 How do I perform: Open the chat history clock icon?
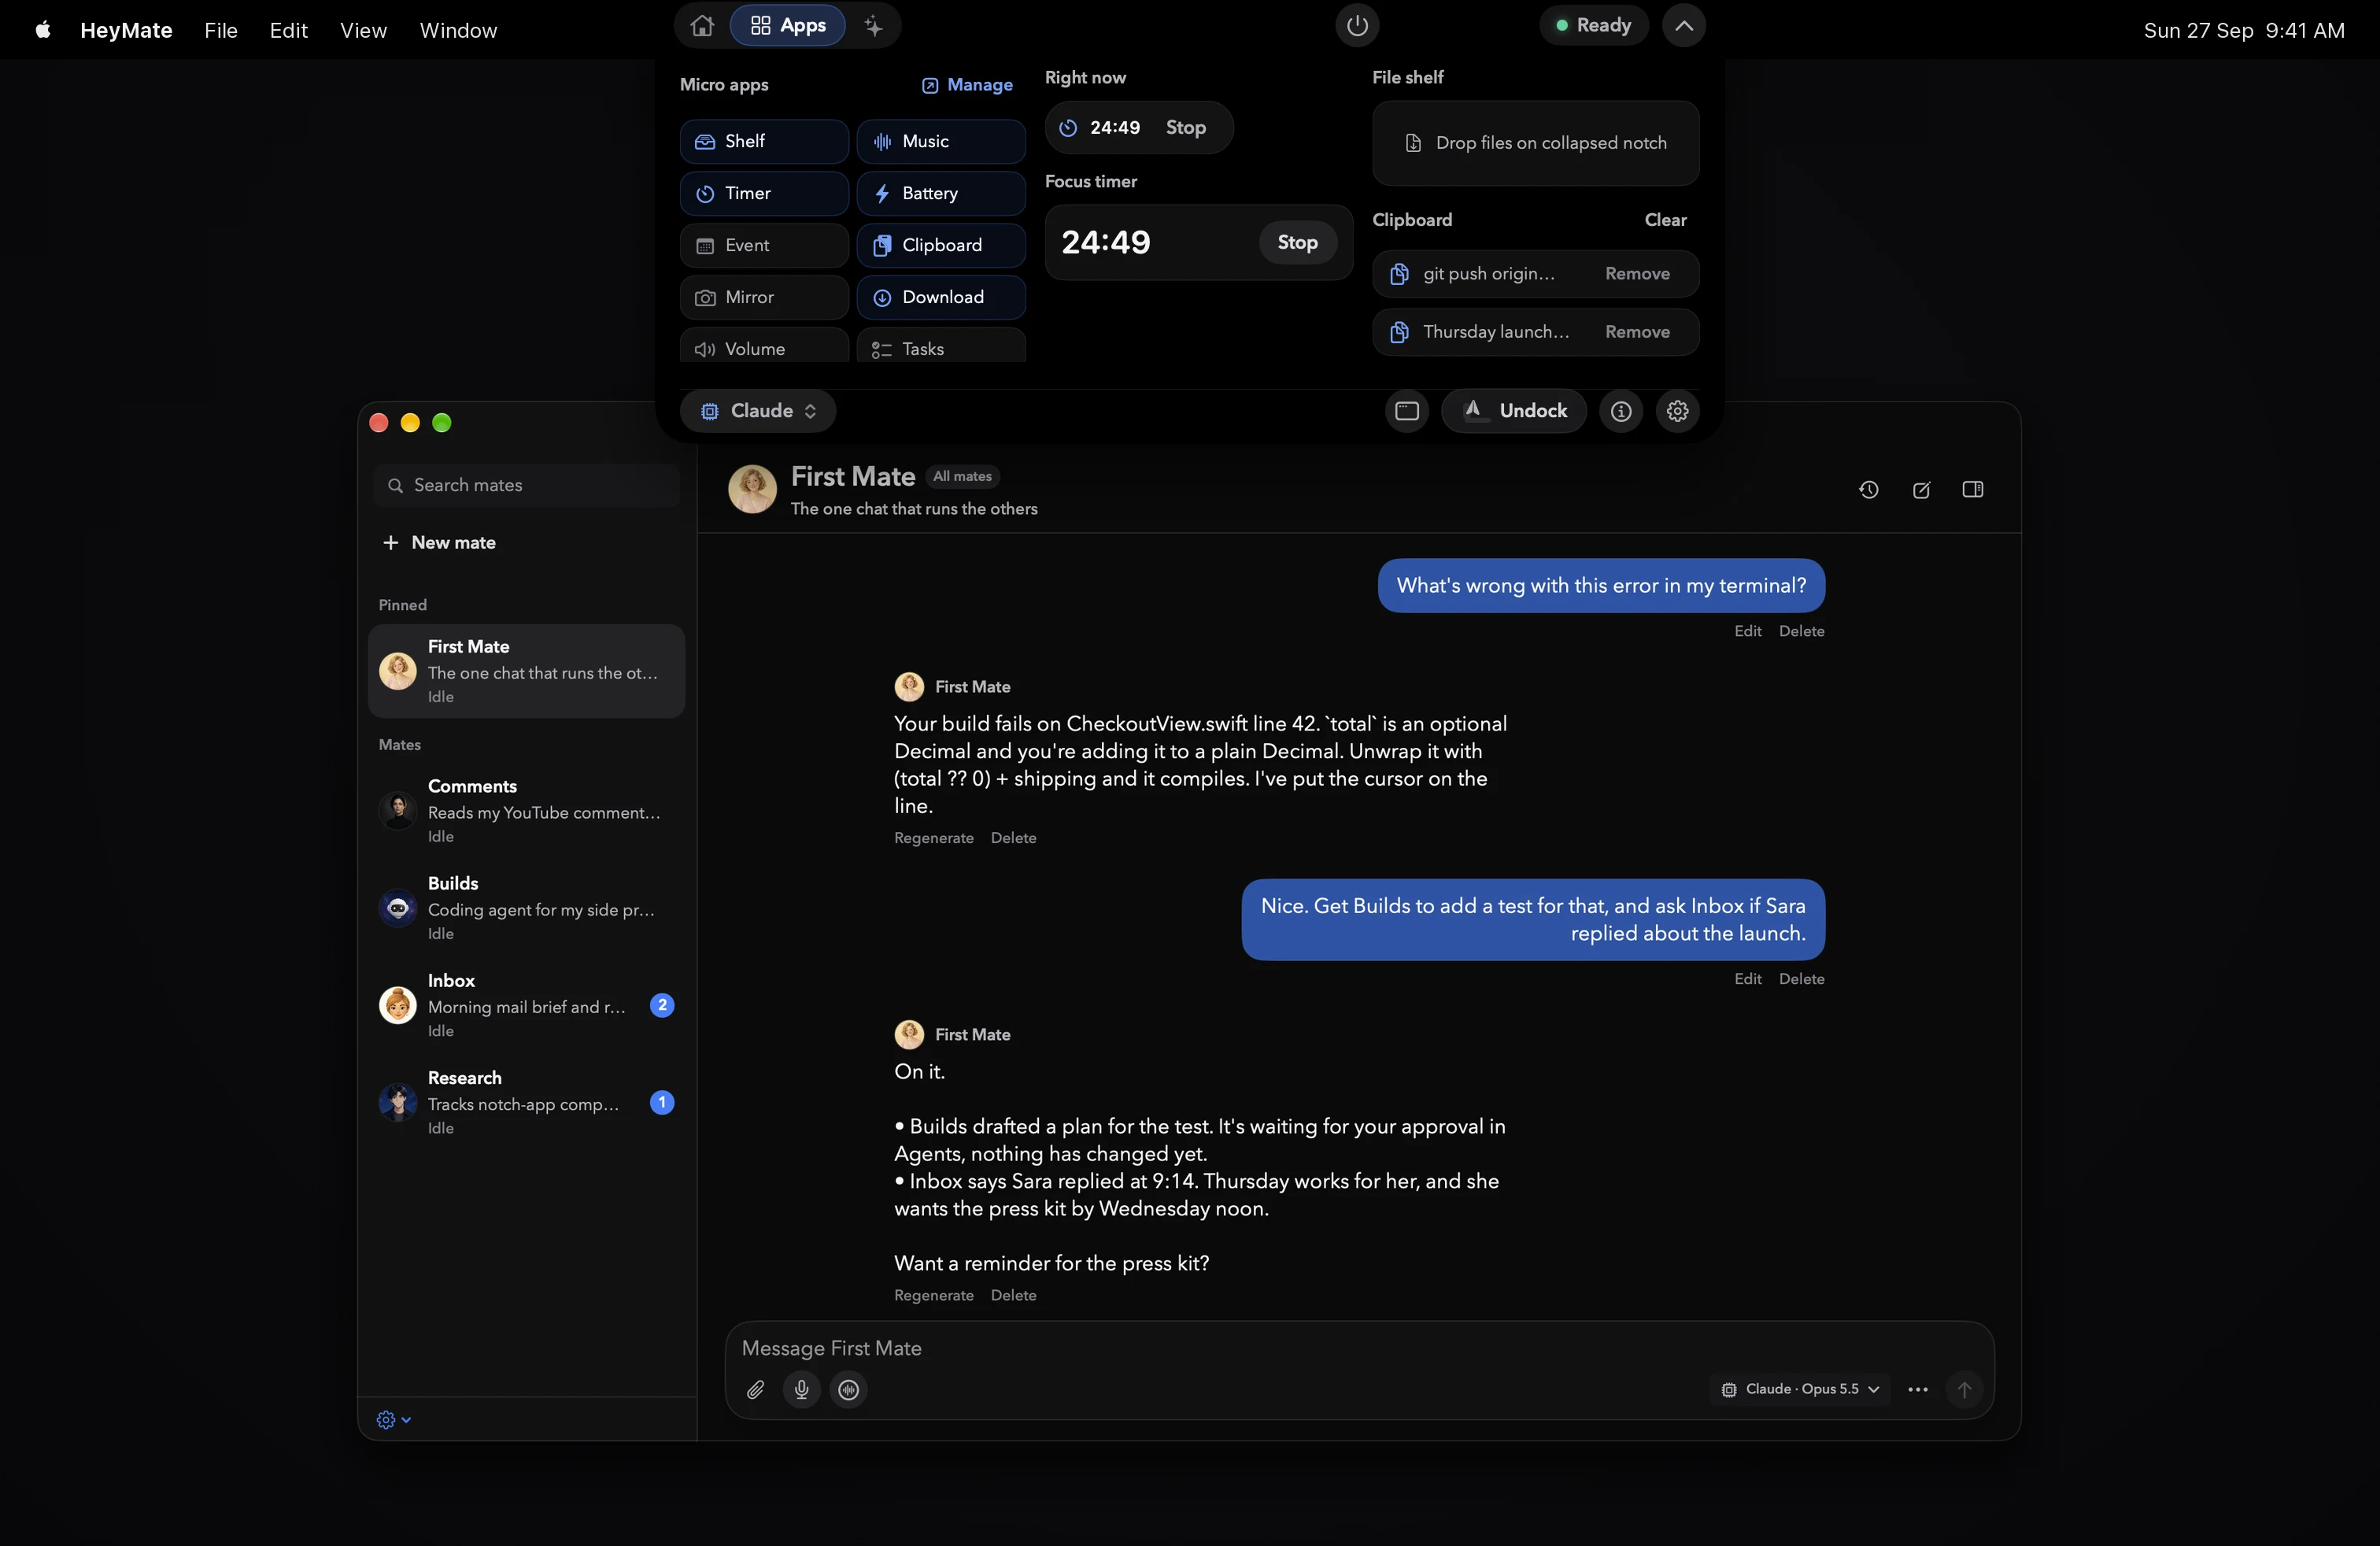(1868, 489)
